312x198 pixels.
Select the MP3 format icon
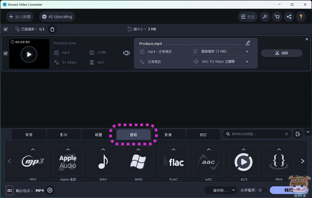pos(33,161)
